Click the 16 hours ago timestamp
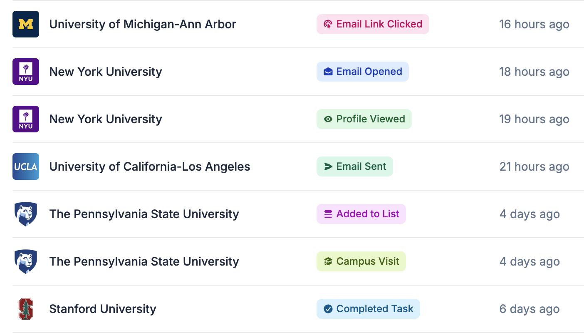584x333 pixels. tap(534, 24)
